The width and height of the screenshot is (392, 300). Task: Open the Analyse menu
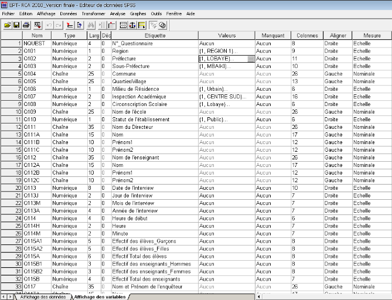tap(117, 13)
